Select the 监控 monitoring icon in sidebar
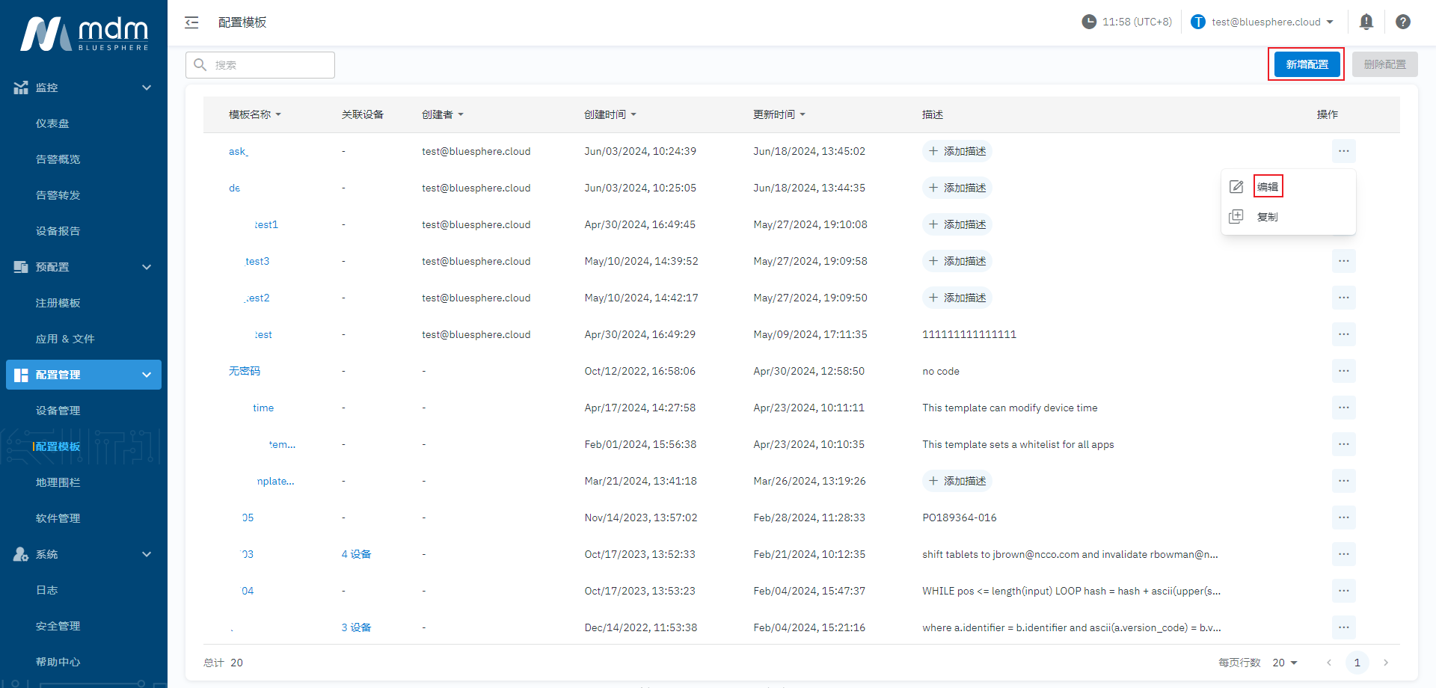The width and height of the screenshot is (1436, 688). [x=21, y=87]
